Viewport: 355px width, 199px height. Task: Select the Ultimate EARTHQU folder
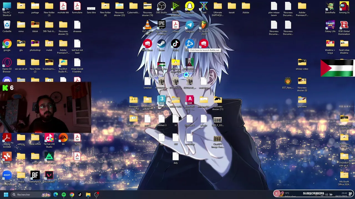pos(218,9)
